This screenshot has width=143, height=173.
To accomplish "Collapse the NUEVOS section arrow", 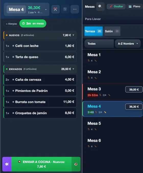I will point(73,35).
